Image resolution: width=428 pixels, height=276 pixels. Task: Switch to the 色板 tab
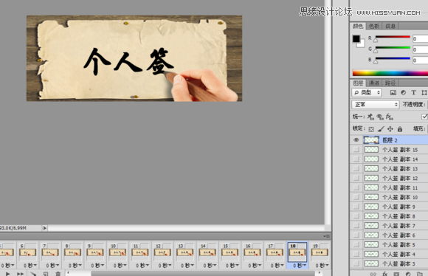374,26
